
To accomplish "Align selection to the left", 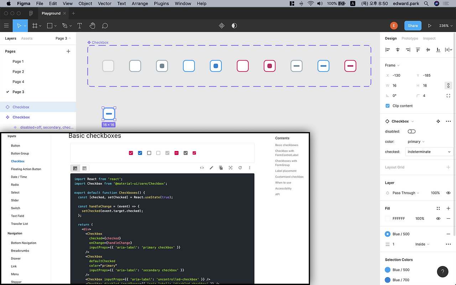I will [x=388, y=50].
